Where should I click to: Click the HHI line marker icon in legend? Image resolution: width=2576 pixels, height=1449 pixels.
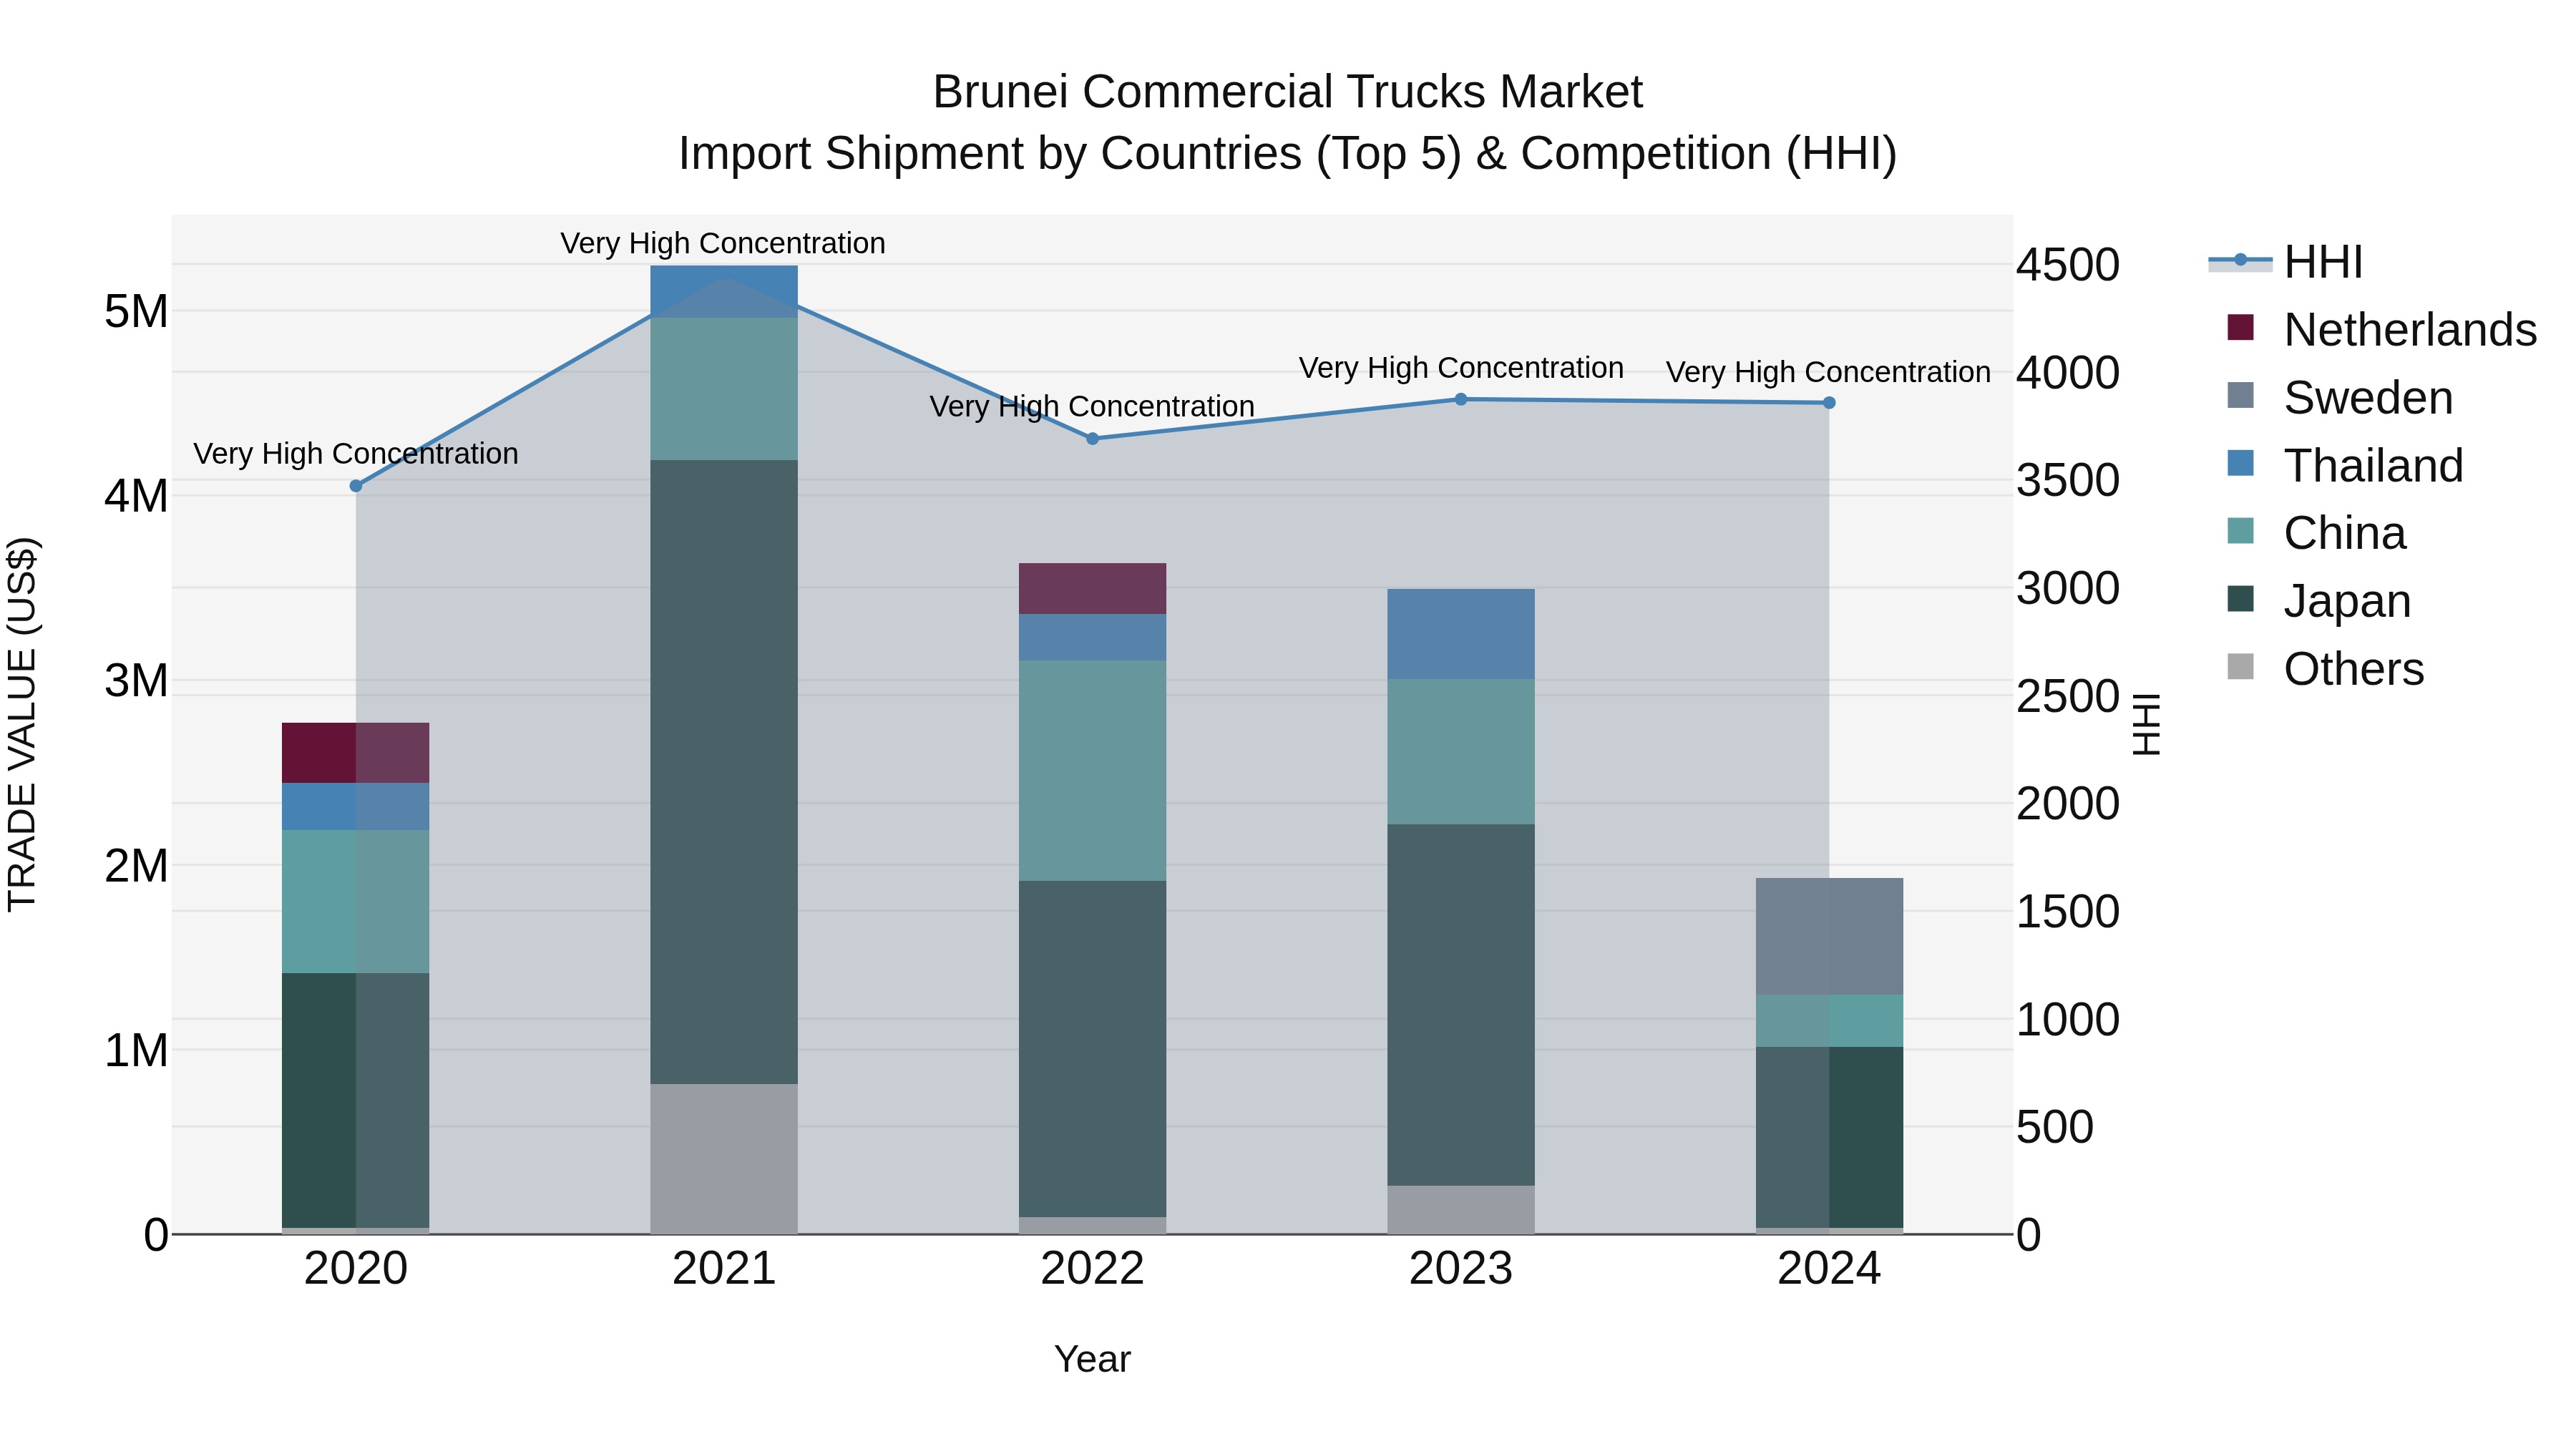click(2240, 261)
